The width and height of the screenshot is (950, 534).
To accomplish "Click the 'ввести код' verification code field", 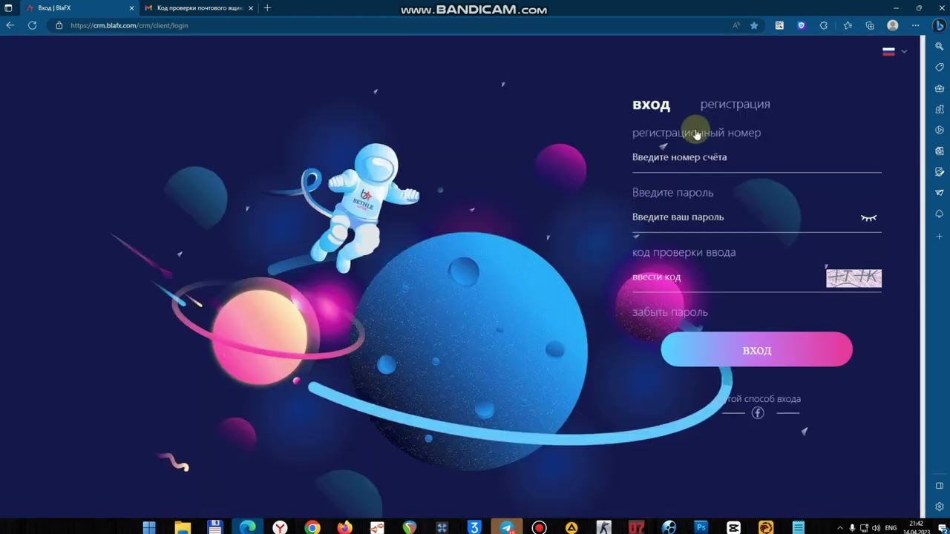I will [x=728, y=277].
